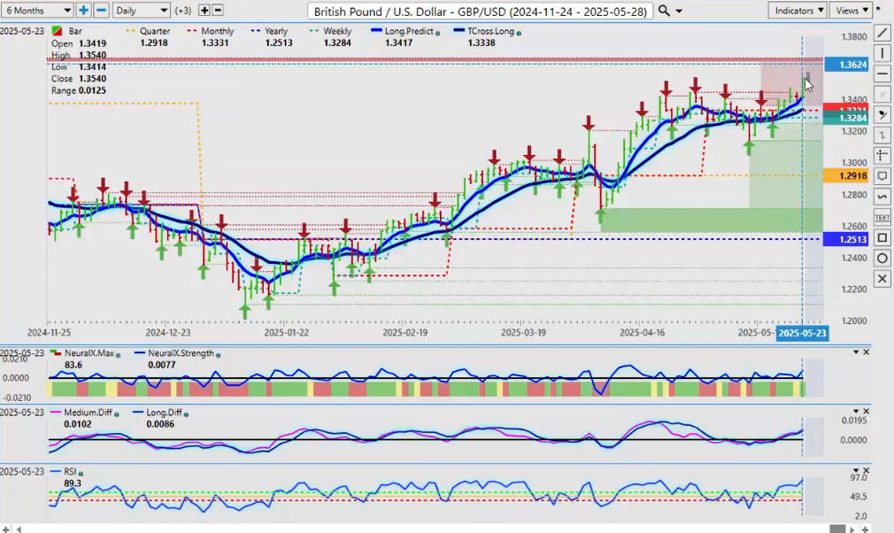This screenshot has height=533, width=894.
Task: Close the RSI indicator panel
Action: coord(866,470)
